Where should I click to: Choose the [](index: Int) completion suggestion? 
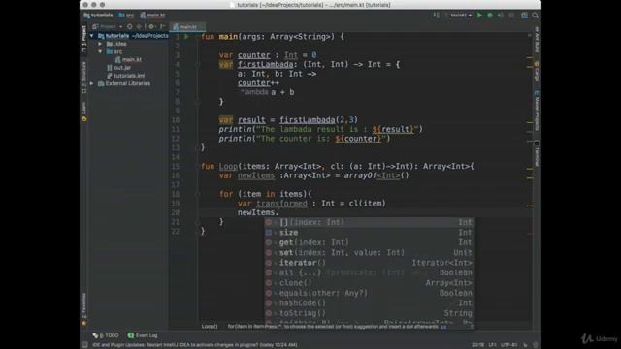click(370, 222)
